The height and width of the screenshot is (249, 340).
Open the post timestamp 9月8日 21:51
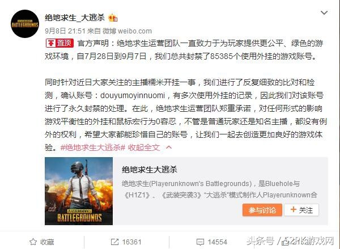[x=65, y=31]
